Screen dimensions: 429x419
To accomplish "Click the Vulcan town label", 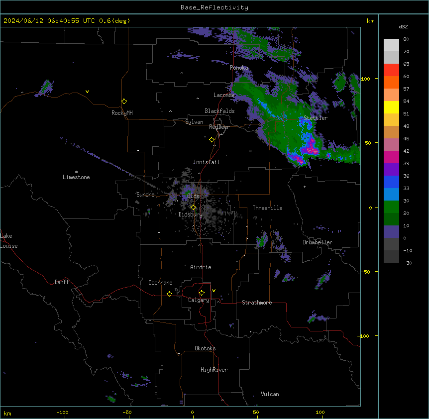I will (270, 394).
